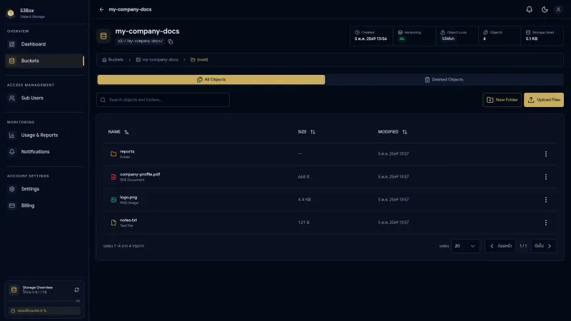Open notifications bell in top bar
Screen dimensions: 571x321
point(529,9)
